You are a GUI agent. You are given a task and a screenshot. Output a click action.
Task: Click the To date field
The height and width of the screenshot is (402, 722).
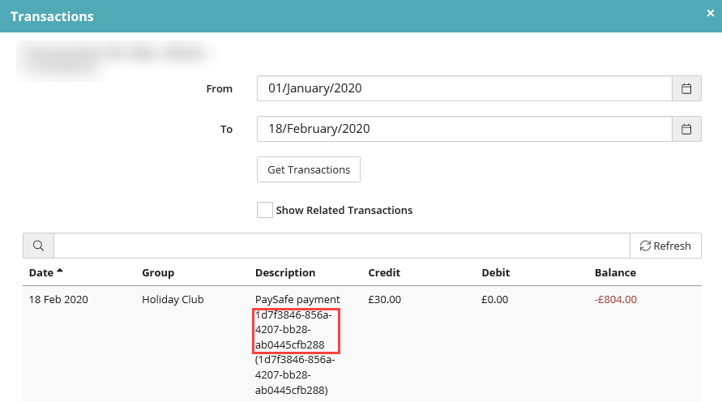[x=464, y=129]
